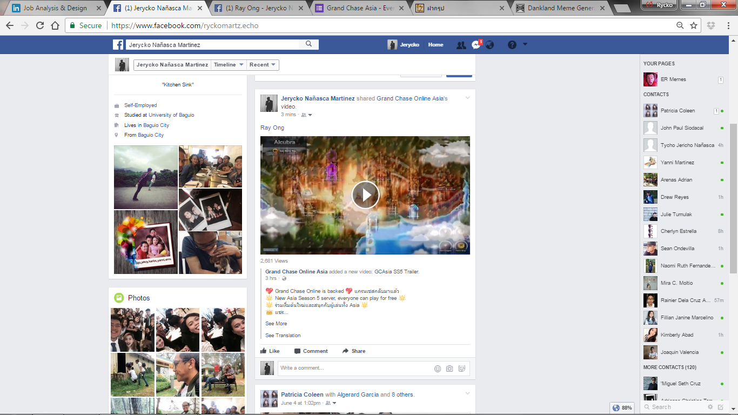Open the framed family photo thumbnail

(x=146, y=242)
